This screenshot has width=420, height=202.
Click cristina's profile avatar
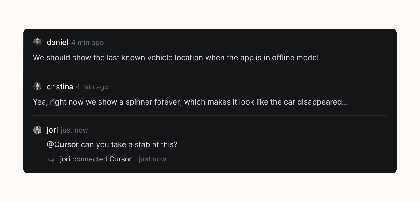point(37,86)
